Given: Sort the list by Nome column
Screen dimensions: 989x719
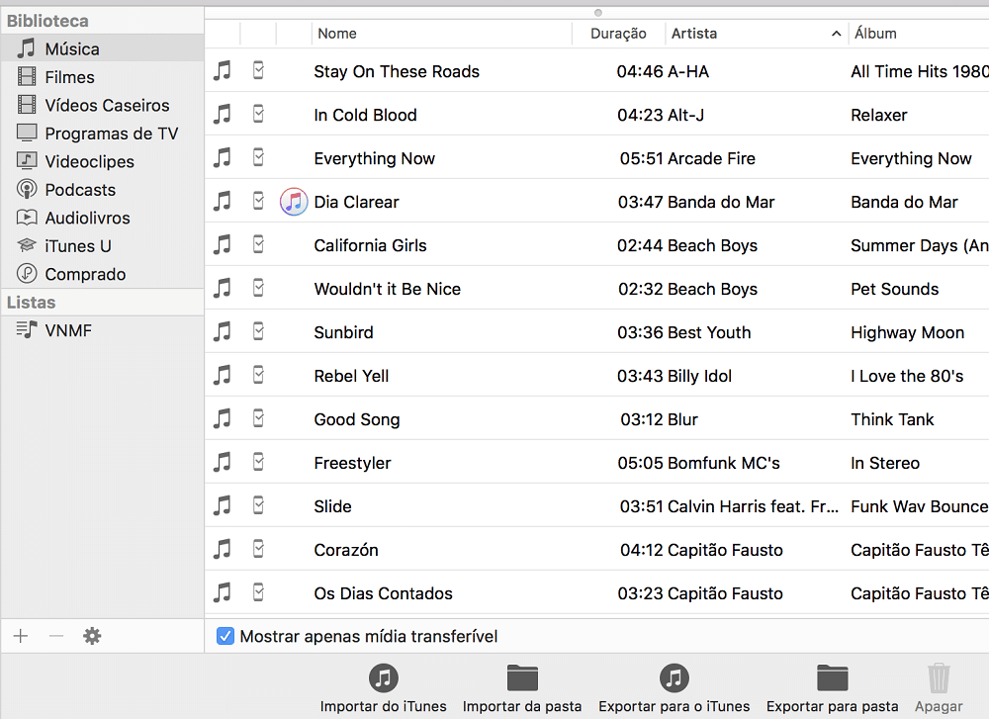Looking at the screenshot, I should [x=441, y=34].
